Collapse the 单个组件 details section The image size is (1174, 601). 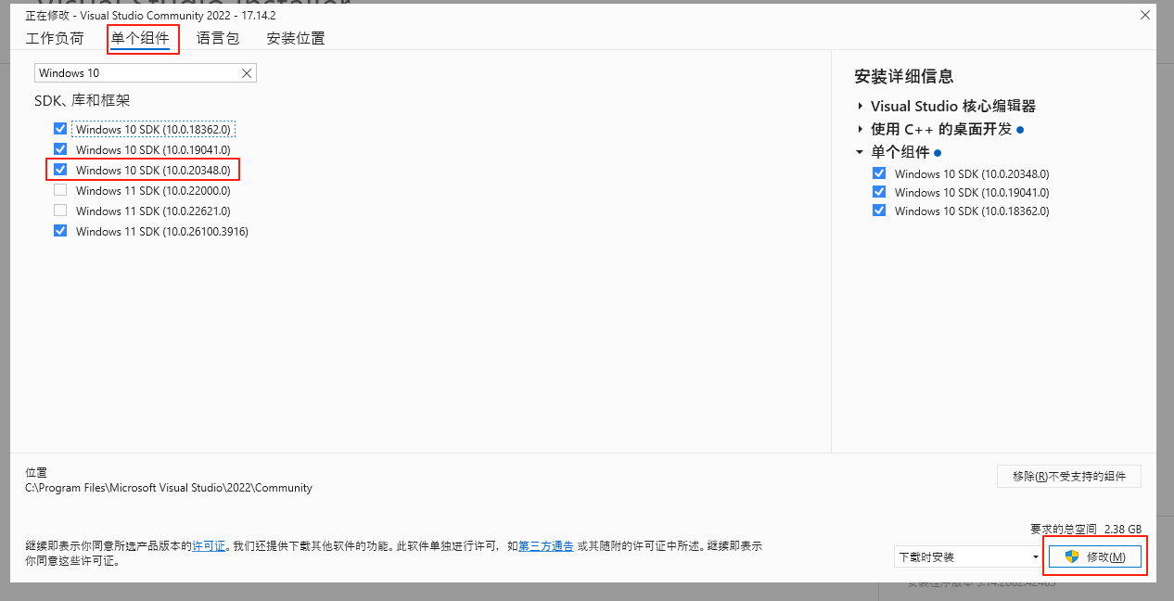[x=861, y=153]
